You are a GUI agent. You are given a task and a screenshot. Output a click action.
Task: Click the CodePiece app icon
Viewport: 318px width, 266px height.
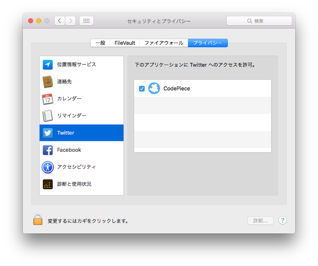154,88
